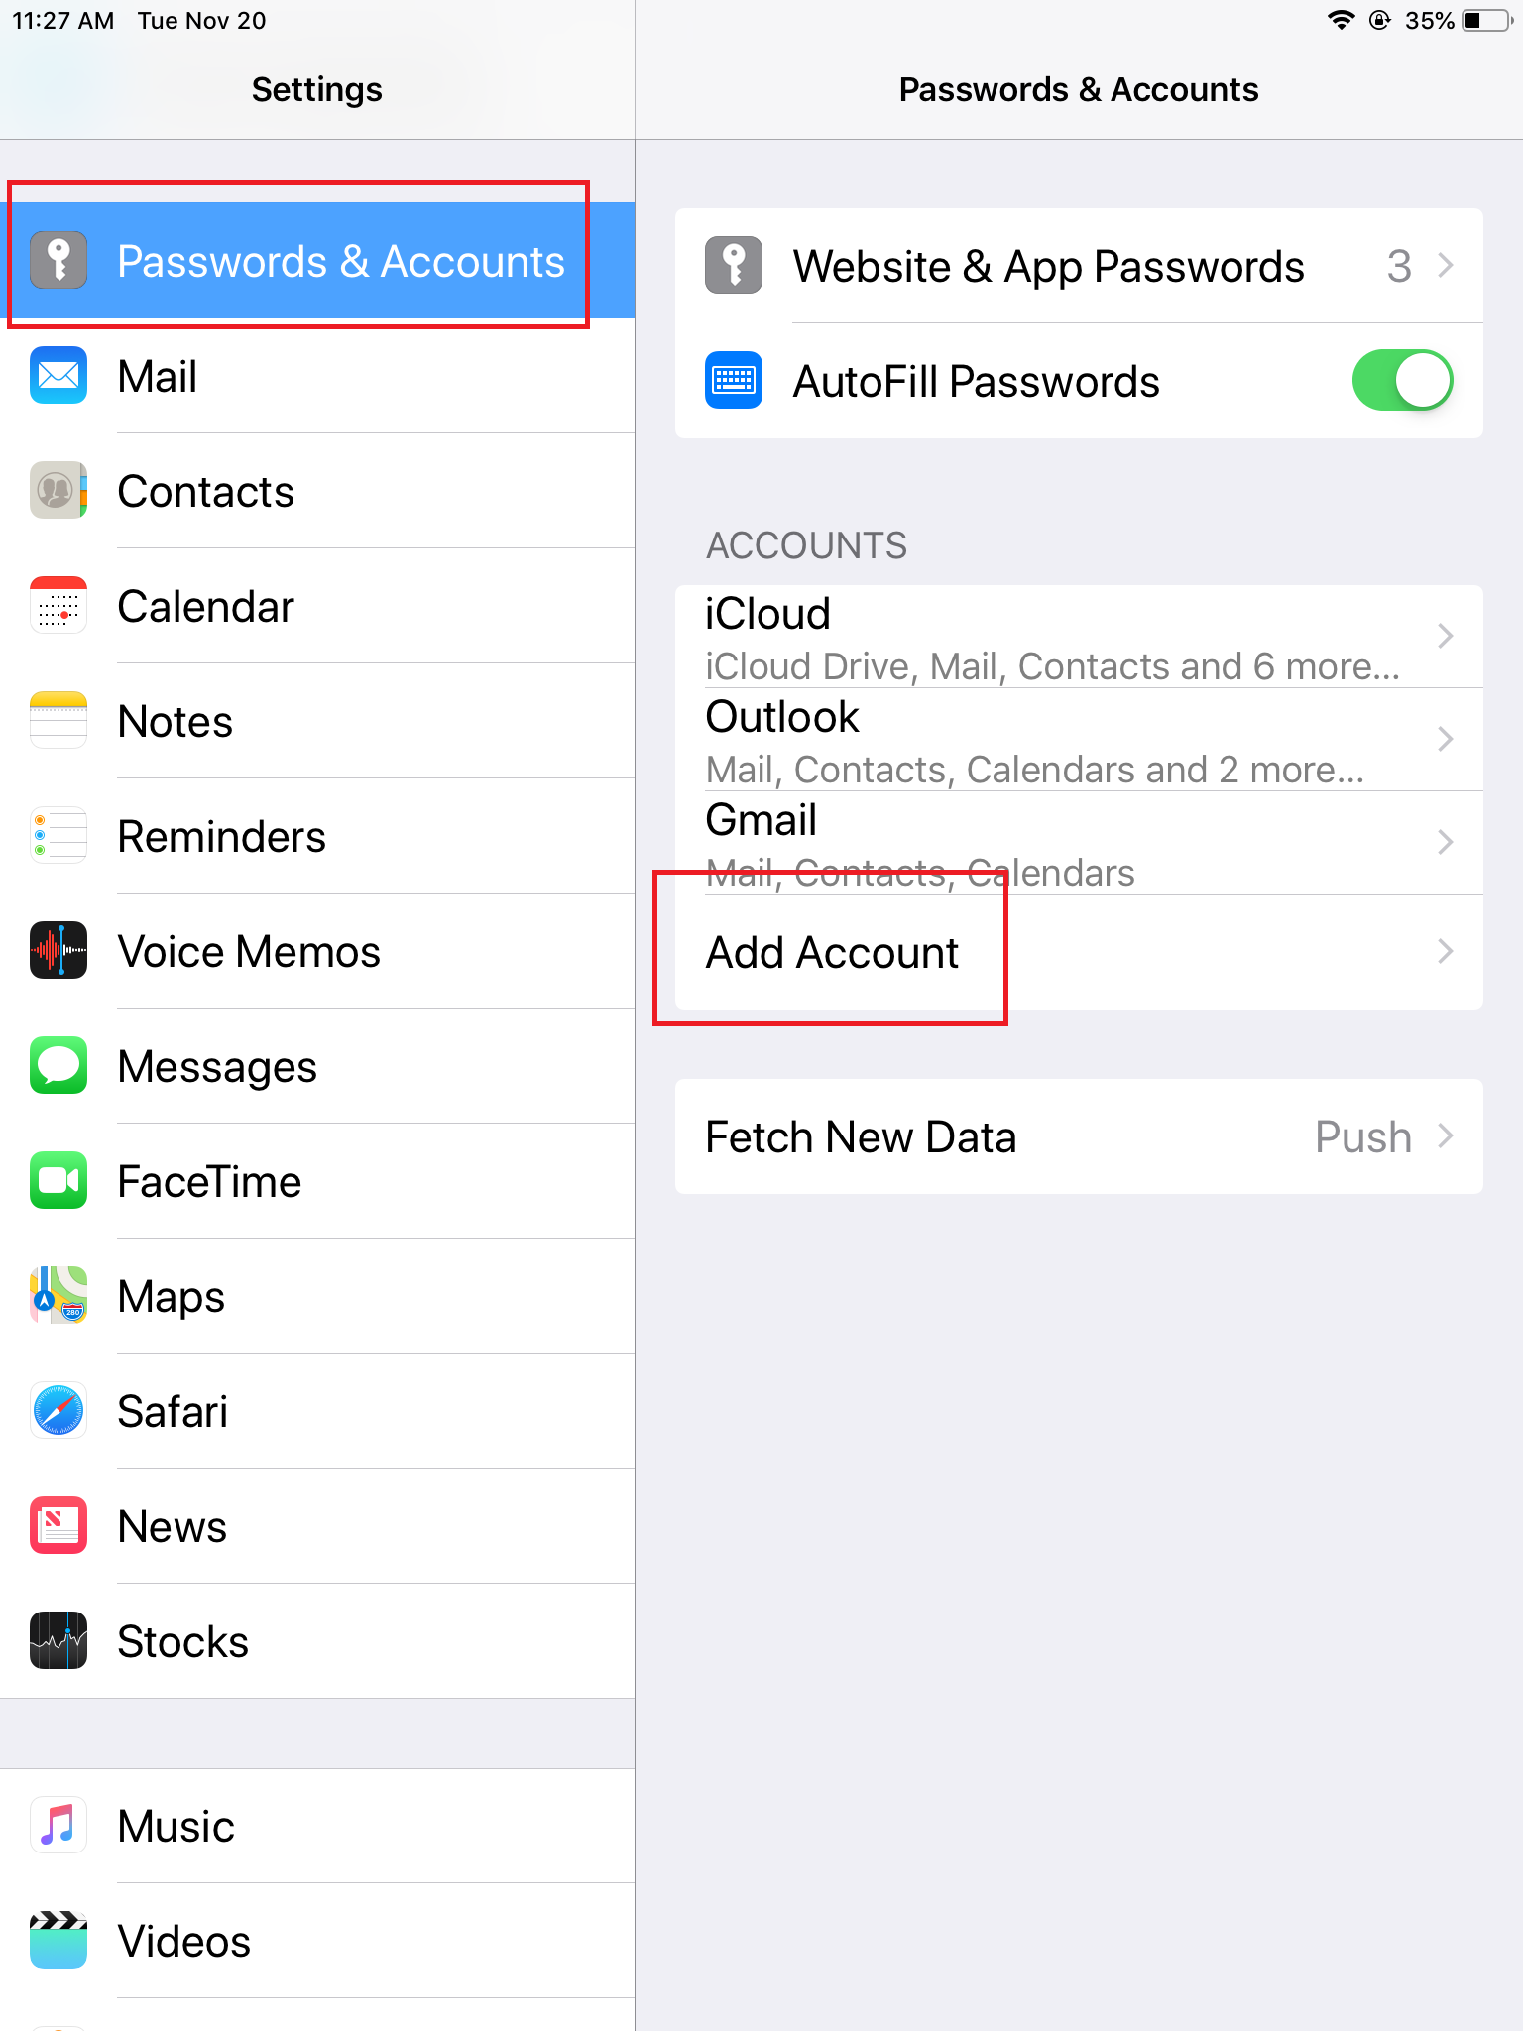This screenshot has width=1523, height=2031.
Task: Disable the AutoFill Passwords switch
Action: coord(1402,381)
